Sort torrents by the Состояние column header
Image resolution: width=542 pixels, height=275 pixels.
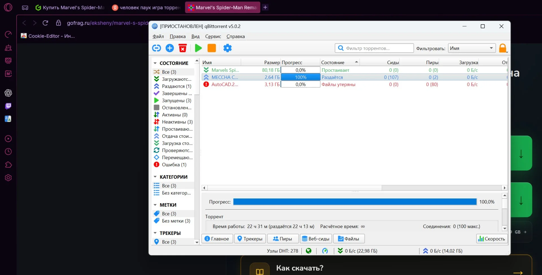click(340, 62)
